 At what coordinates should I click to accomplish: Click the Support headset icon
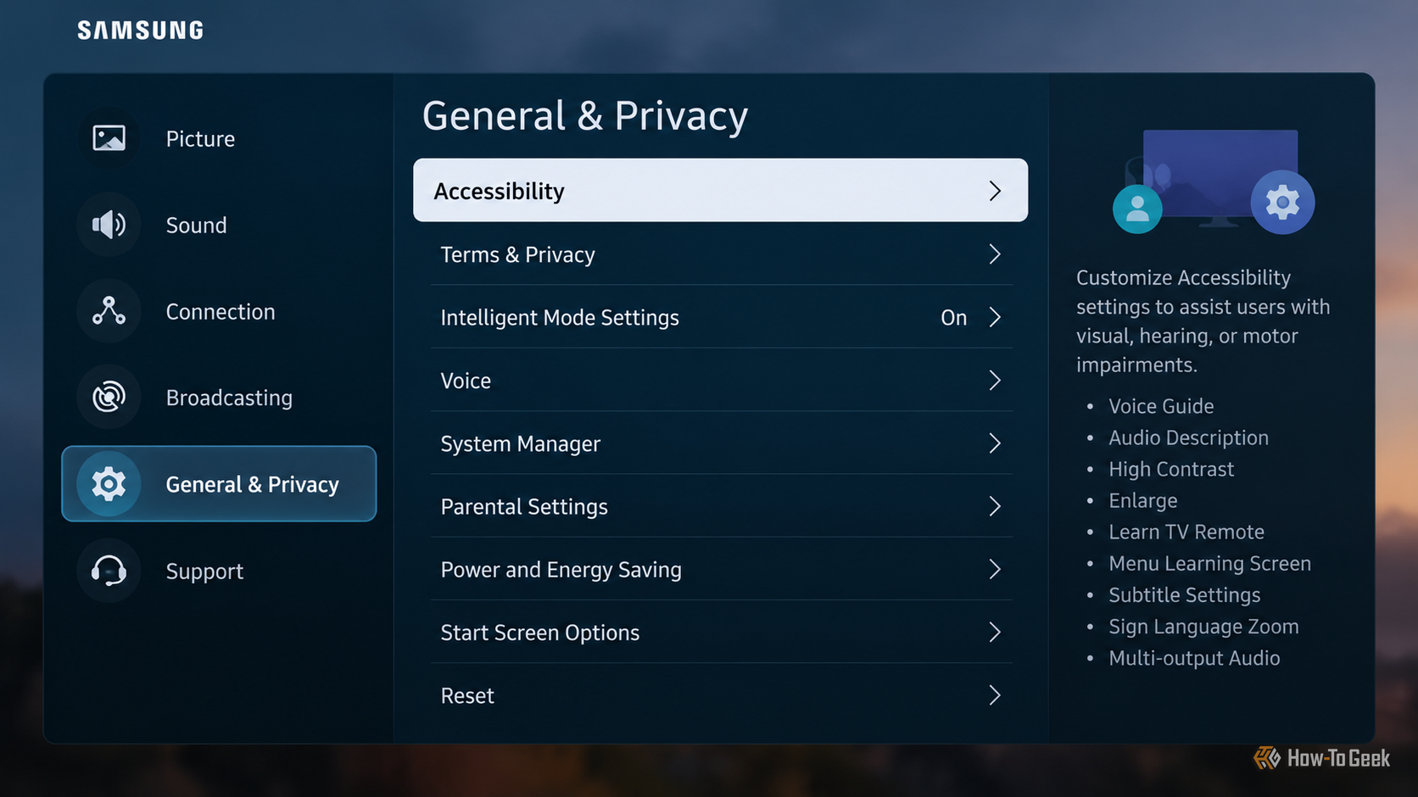click(x=109, y=571)
